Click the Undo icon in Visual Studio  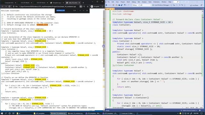(x=125, y=5)
